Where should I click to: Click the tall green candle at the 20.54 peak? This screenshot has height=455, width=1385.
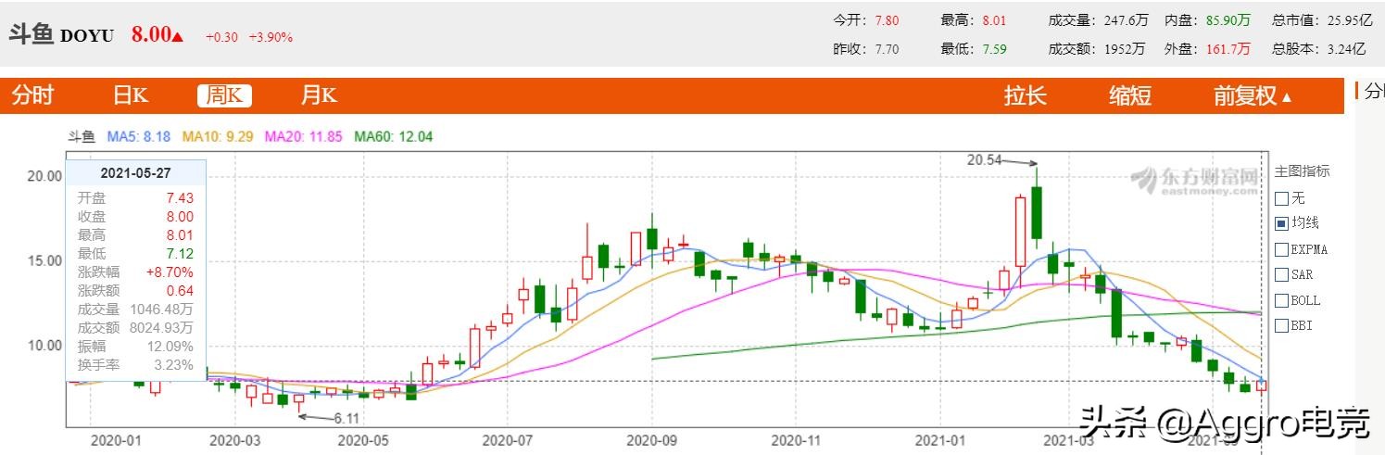pos(1037,211)
